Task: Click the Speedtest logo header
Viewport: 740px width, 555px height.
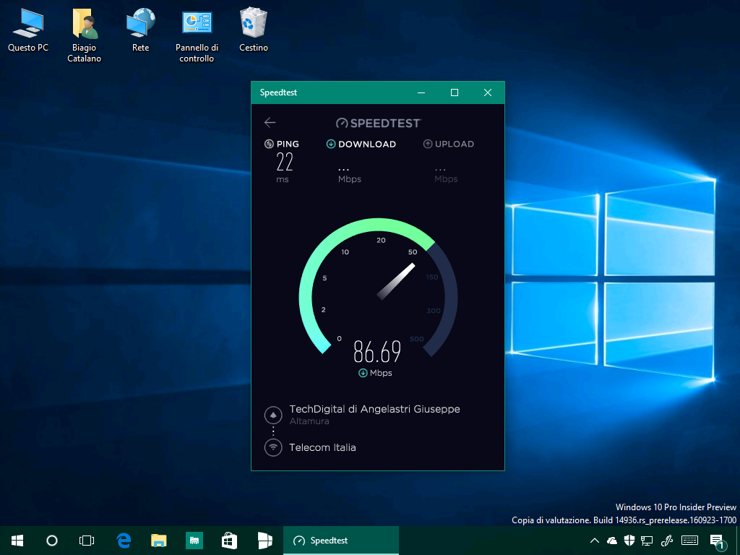Action: tap(379, 123)
